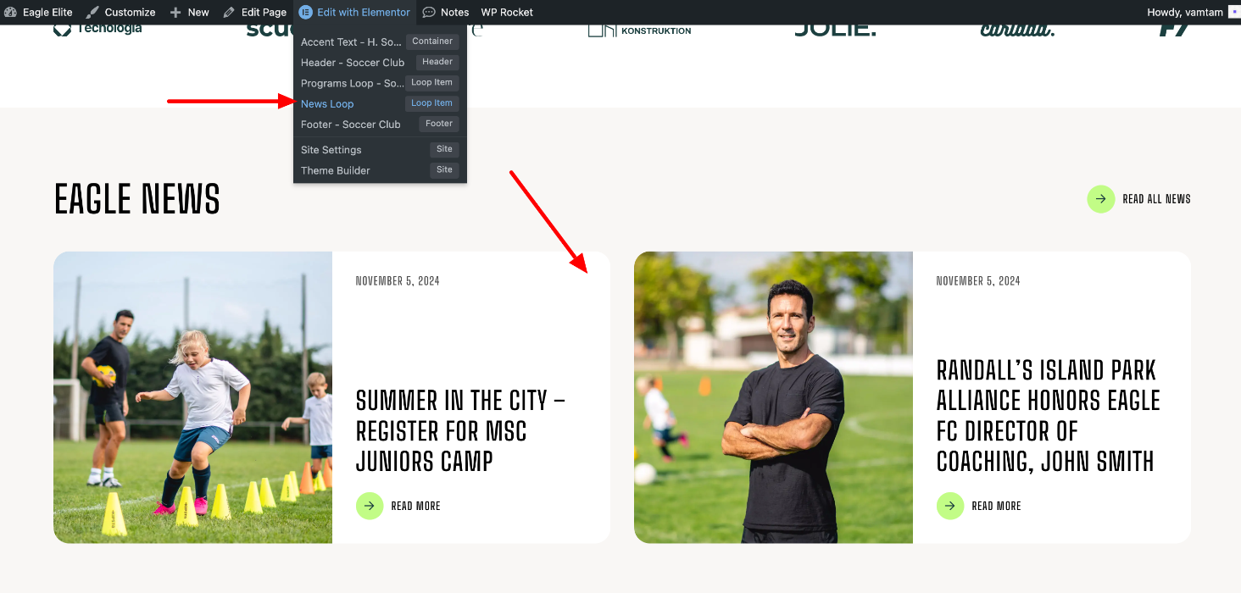Image resolution: width=1241 pixels, height=593 pixels.
Task: Open the Notes speech bubble icon
Action: point(429,12)
